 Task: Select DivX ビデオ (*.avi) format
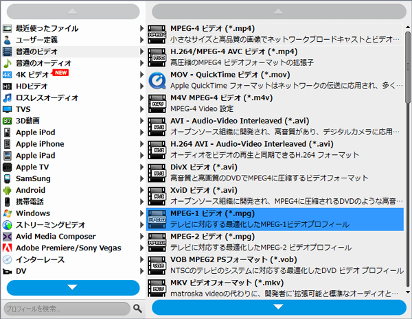point(275,173)
